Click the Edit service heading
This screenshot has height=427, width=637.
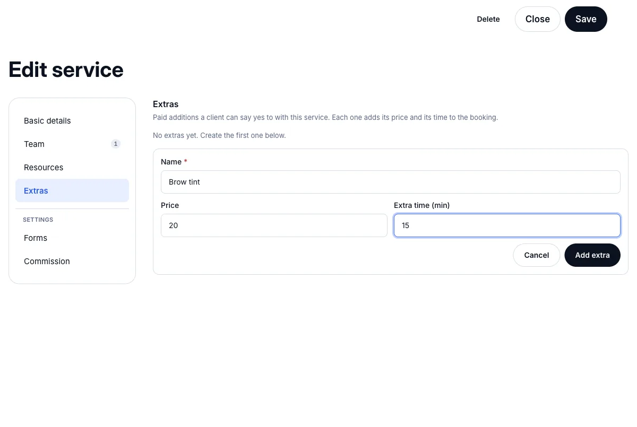pyautogui.click(x=66, y=70)
